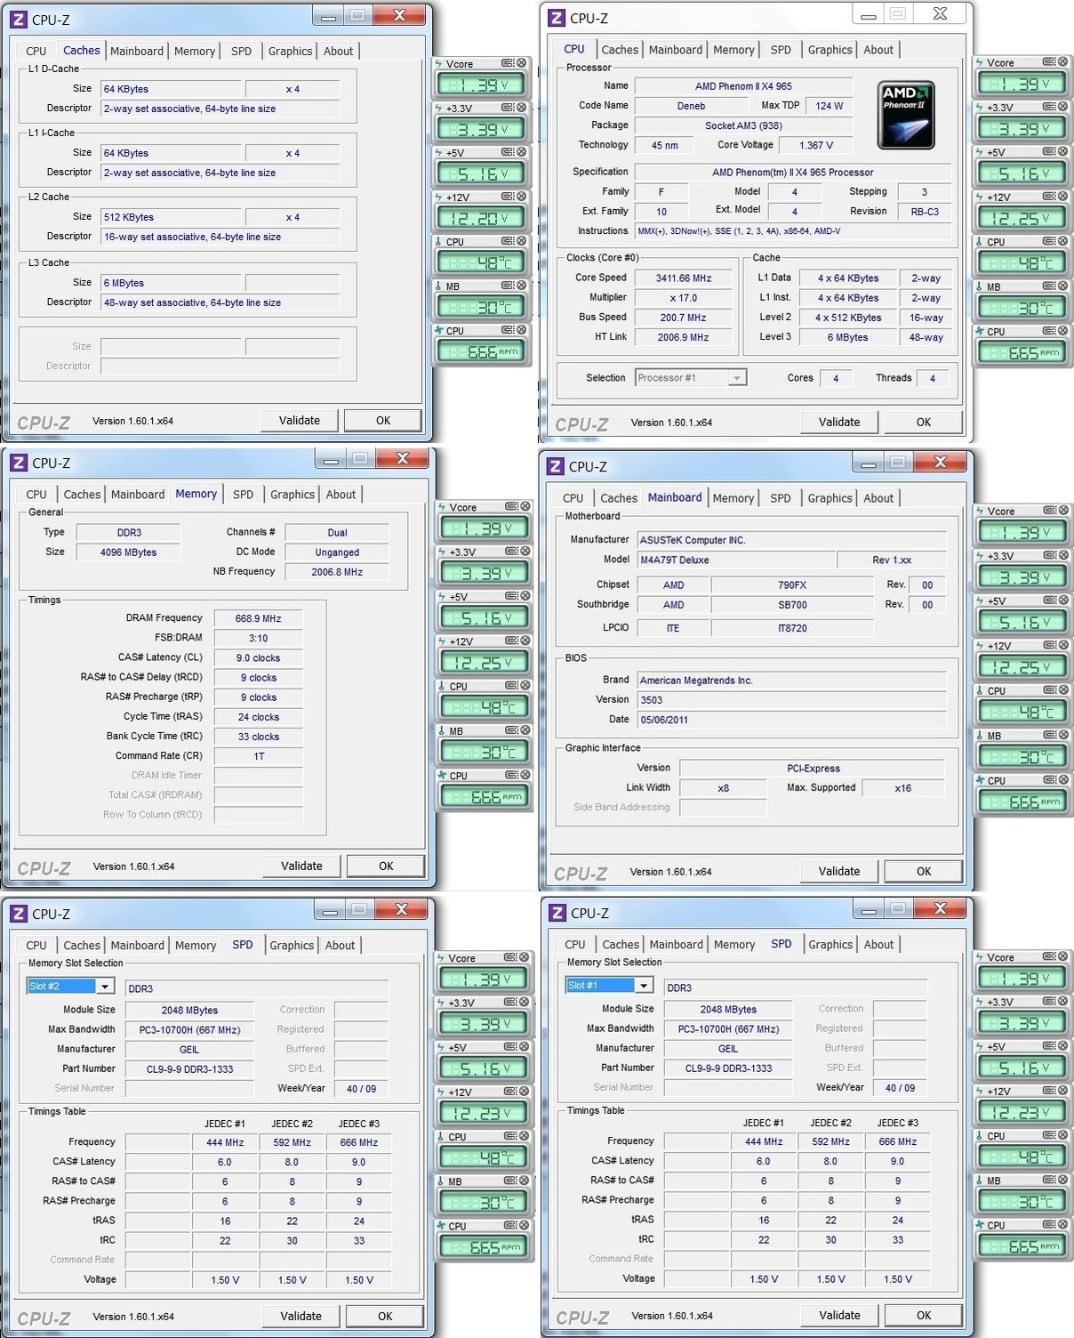Open settings of +12V sensor beside Mainboard window

click(x=1050, y=645)
